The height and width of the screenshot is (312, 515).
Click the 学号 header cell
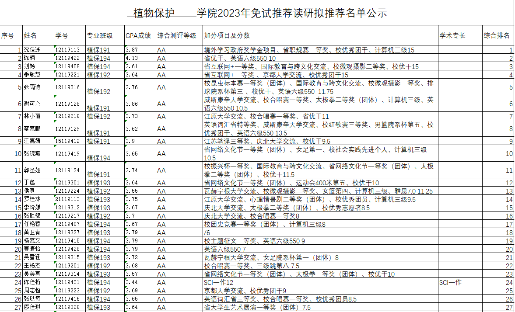70,35
